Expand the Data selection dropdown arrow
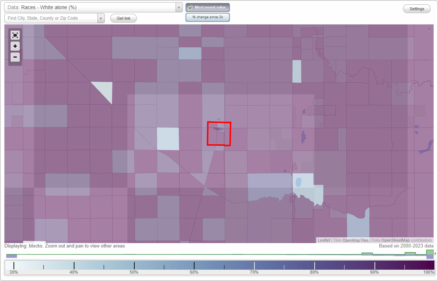The width and height of the screenshot is (438, 281). pyautogui.click(x=178, y=7)
